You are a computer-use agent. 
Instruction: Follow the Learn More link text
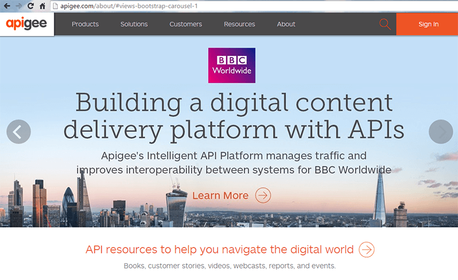click(220, 195)
